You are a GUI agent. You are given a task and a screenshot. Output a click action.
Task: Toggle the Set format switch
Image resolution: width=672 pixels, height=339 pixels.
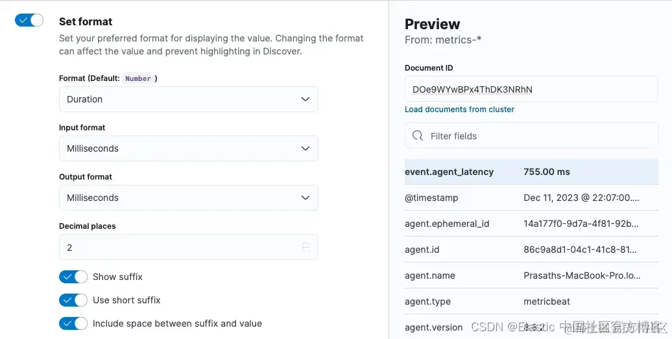coord(29,21)
